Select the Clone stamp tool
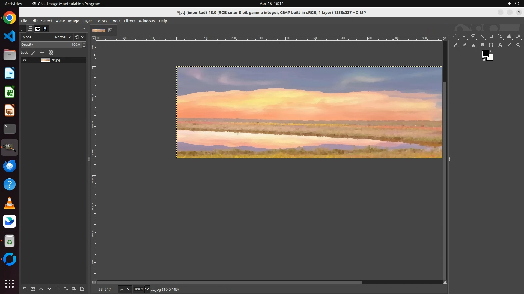 tap(473, 45)
